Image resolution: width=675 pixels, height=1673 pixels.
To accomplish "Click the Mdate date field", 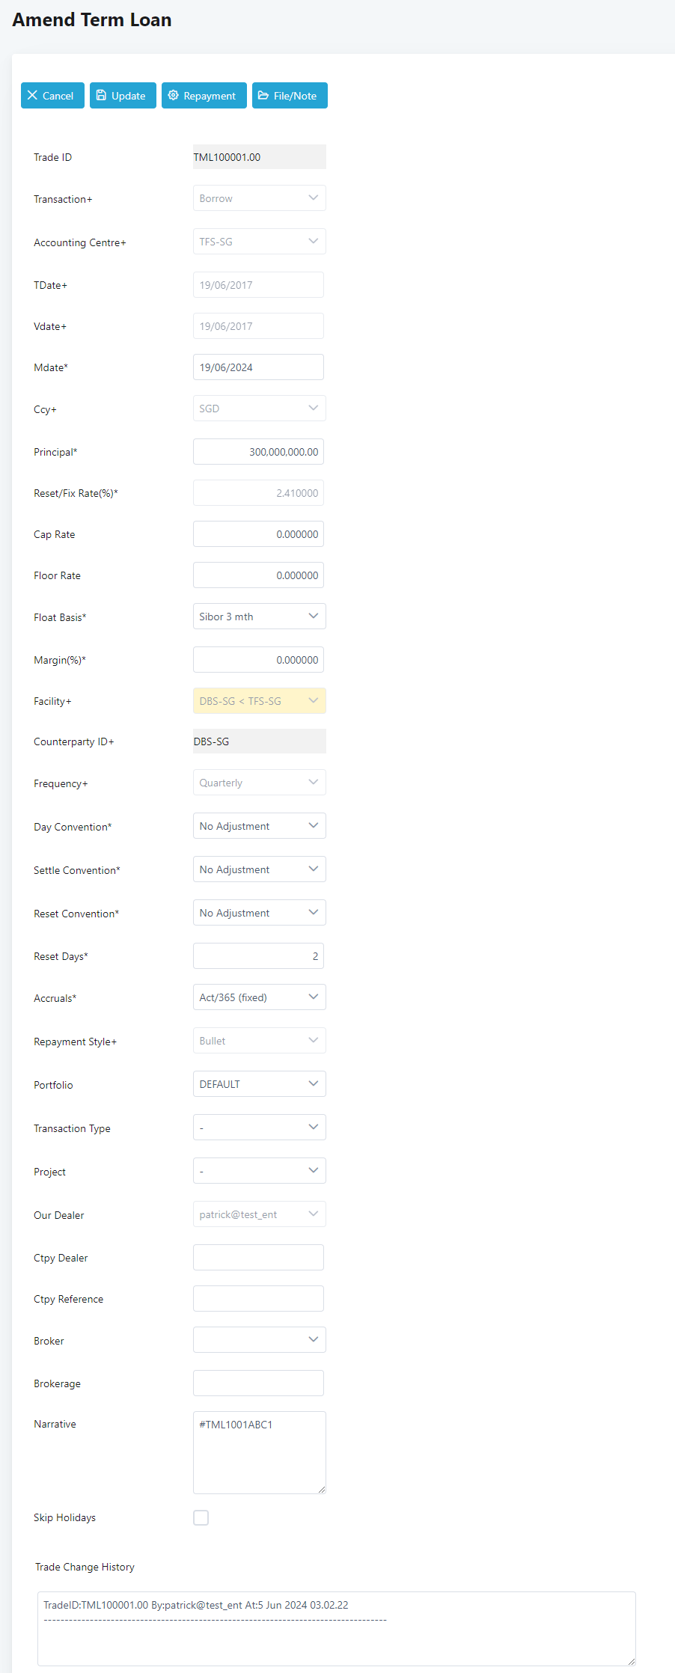I will [x=258, y=367].
